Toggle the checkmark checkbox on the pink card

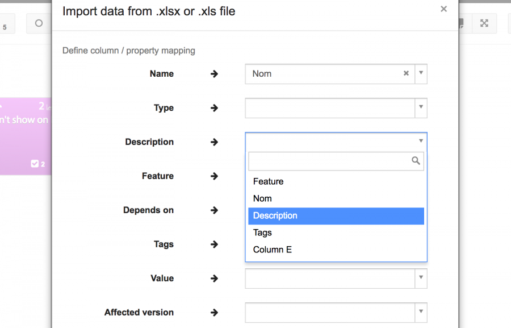pos(35,164)
